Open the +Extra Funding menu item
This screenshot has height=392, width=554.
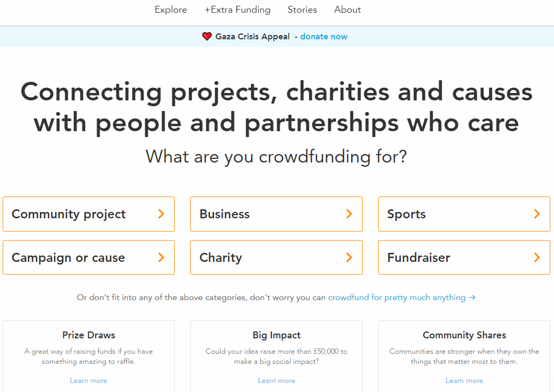(x=237, y=10)
